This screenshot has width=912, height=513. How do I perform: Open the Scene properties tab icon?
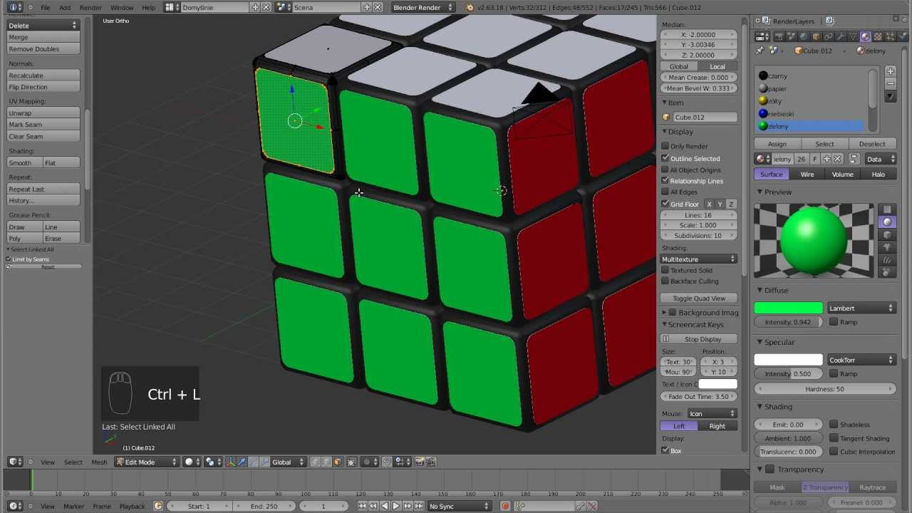point(791,36)
